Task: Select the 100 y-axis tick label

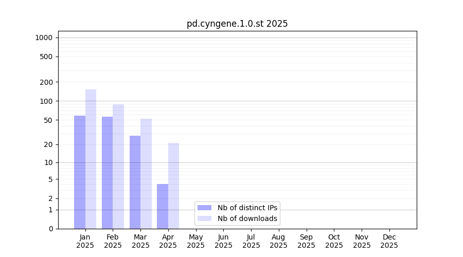Action: 46,101
